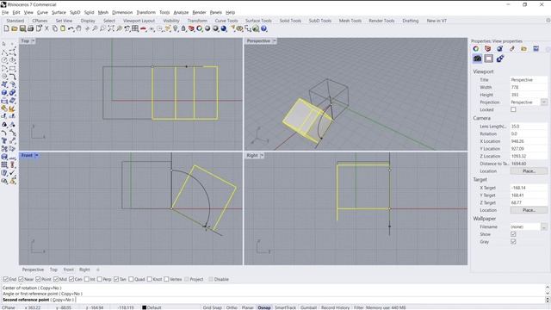Toggle the Point osnap checkbox
The height and width of the screenshot is (310, 551).
point(38,279)
